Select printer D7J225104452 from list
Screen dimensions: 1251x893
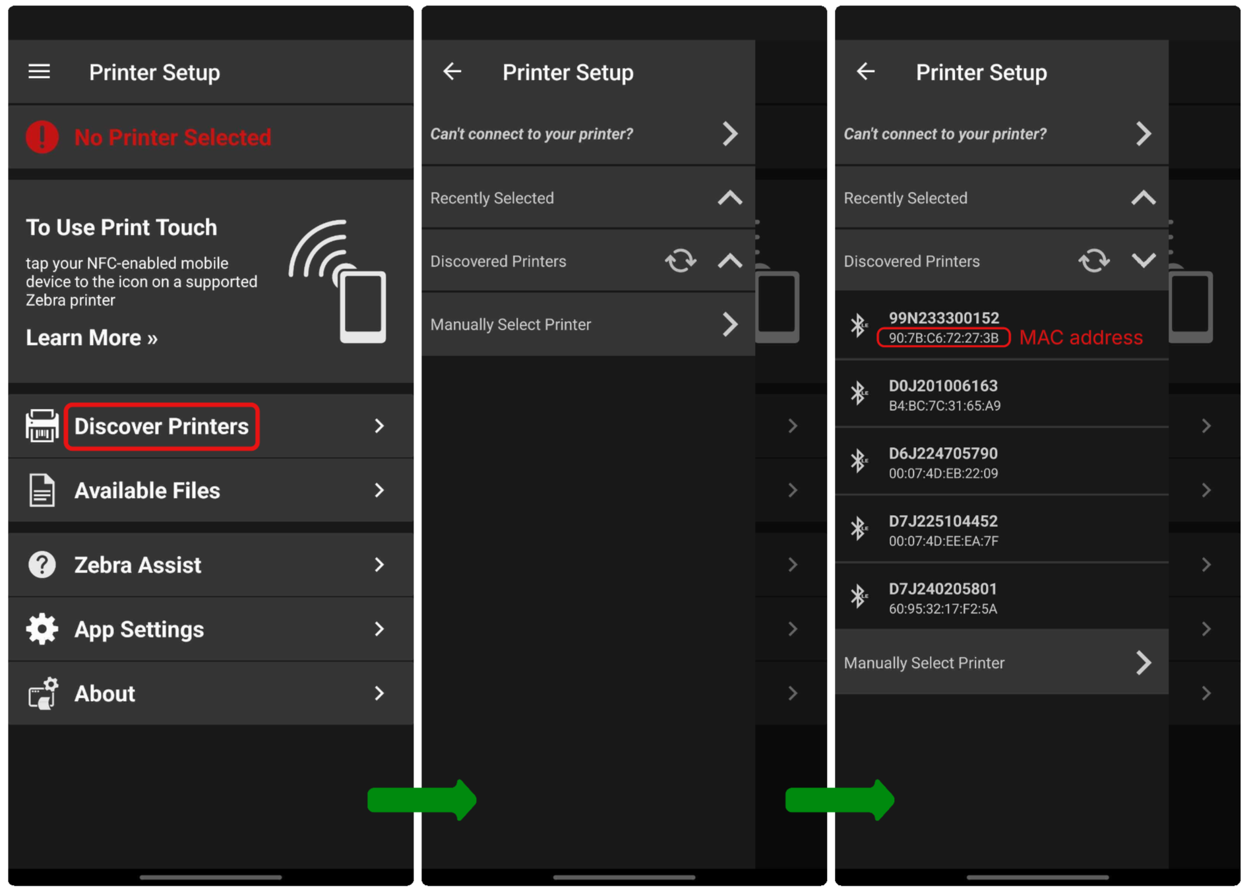click(1002, 530)
